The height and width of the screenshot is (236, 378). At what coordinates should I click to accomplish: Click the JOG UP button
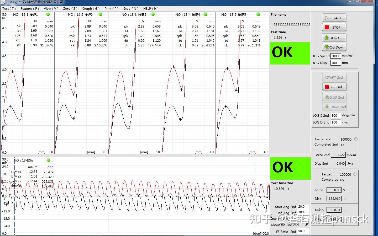[x=334, y=37]
